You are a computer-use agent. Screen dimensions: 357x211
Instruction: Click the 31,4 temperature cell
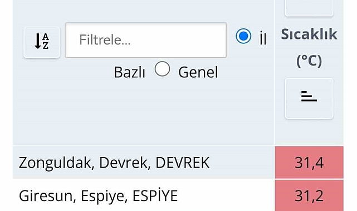[309, 163]
